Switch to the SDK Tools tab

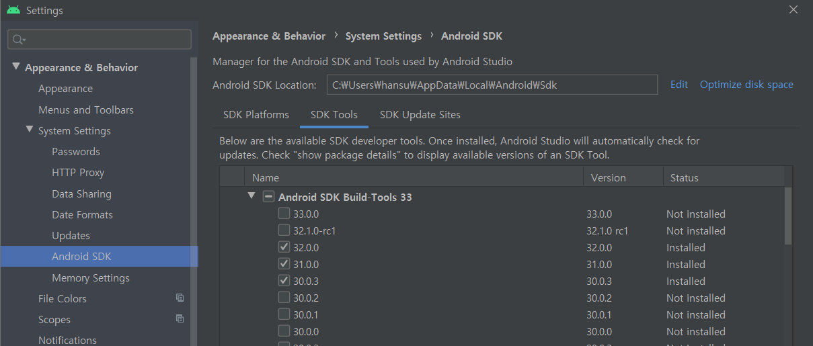point(334,115)
